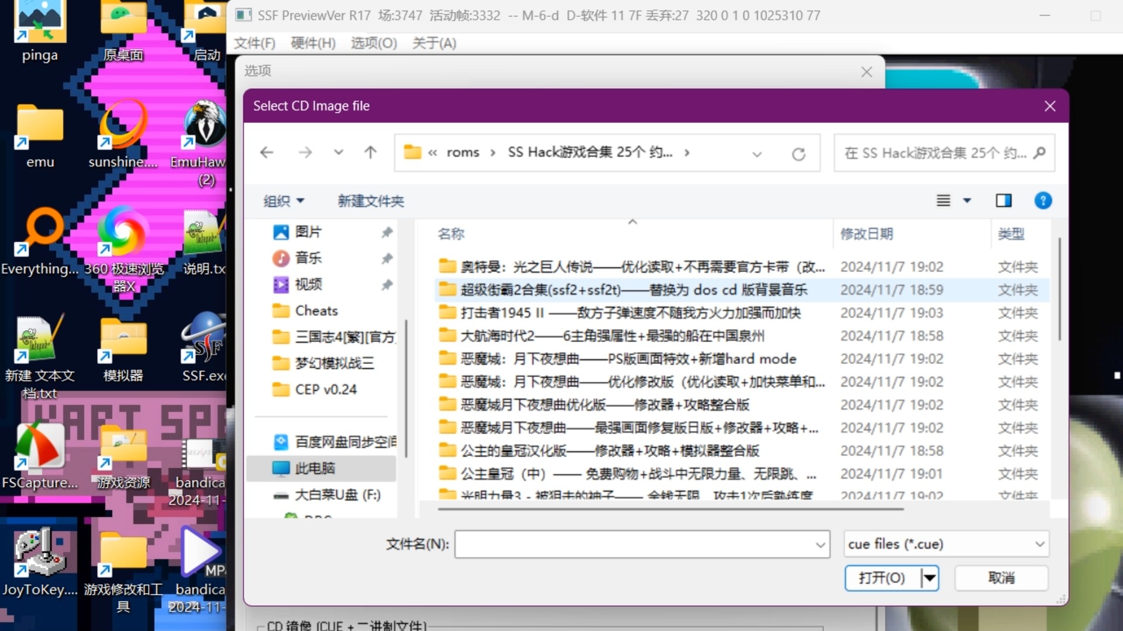1123x631 pixels.
Task: Open SSF 文件(F) menu
Action: [254, 43]
